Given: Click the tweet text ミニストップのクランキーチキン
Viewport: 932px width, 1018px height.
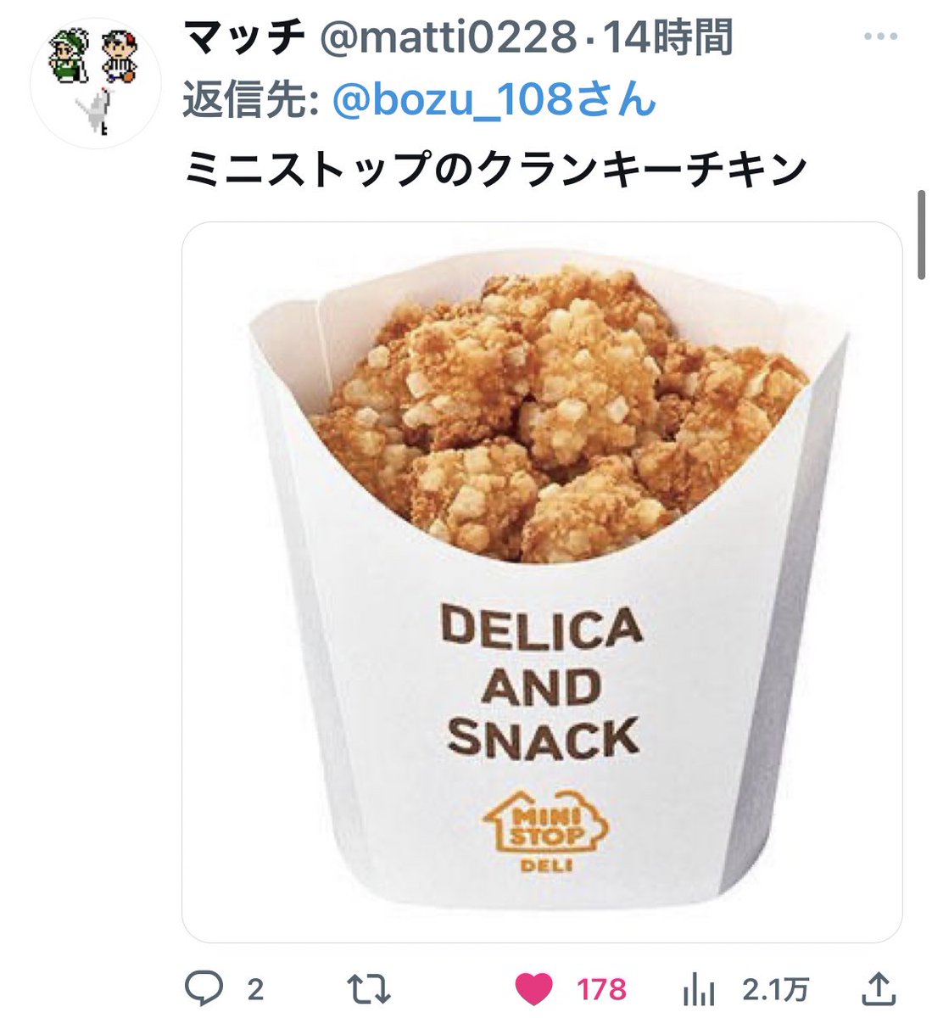Looking at the screenshot, I should 495,168.
